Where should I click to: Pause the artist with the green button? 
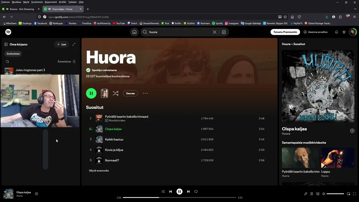[x=91, y=93]
